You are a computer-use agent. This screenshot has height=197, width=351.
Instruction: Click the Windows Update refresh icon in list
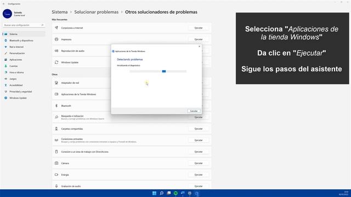coord(56,62)
